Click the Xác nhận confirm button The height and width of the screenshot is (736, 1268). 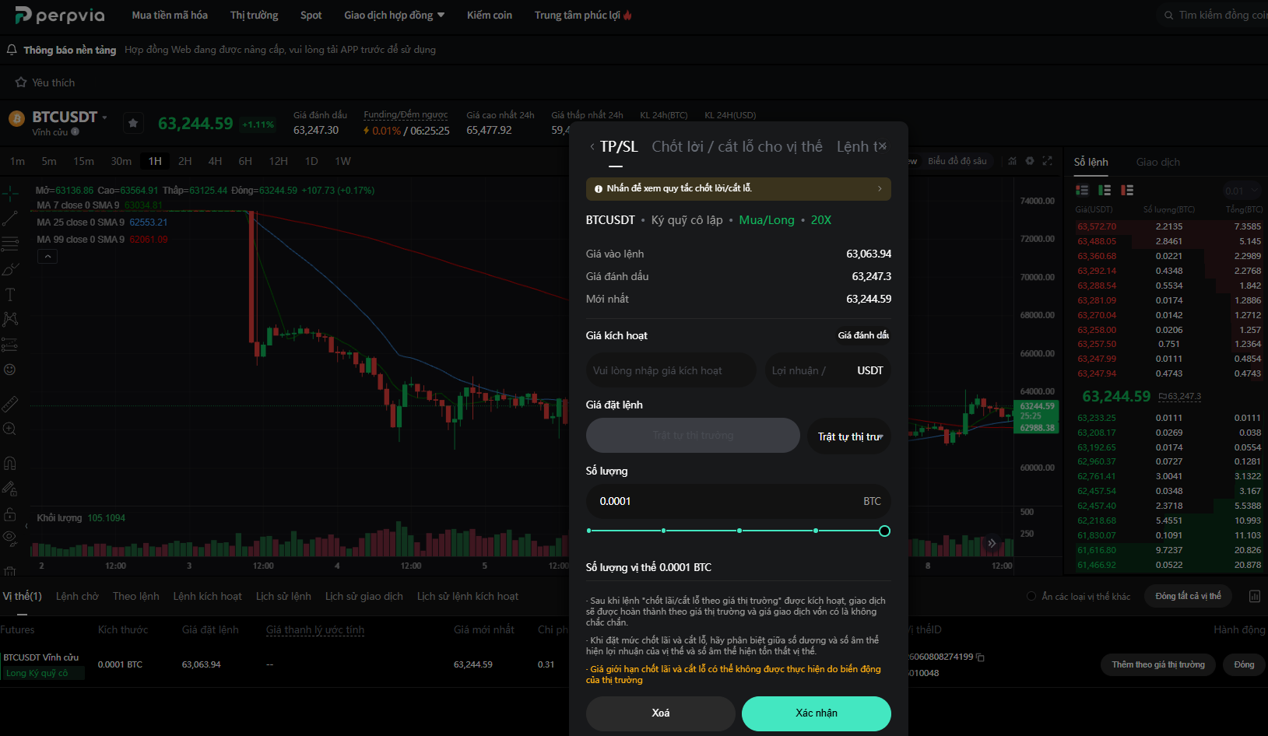click(817, 713)
